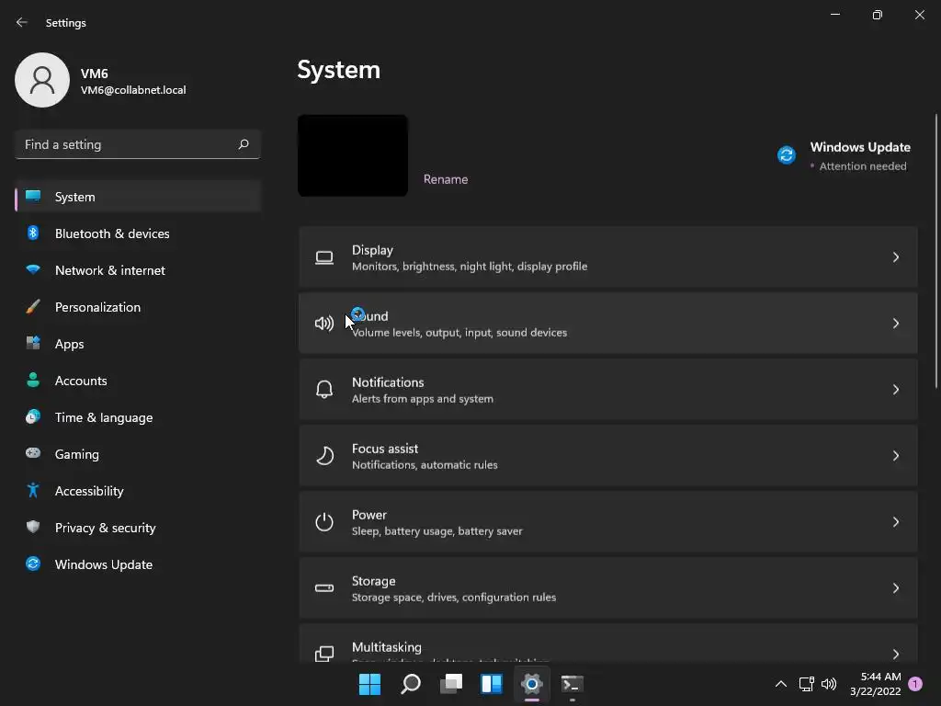Viewport: 941px width, 706px height.
Task: Go to Network & internet
Action: [x=138, y=270]
